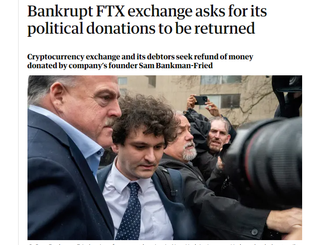Click the polka-dot tie in the photo
311x245 pixels.
click(130, 211)
